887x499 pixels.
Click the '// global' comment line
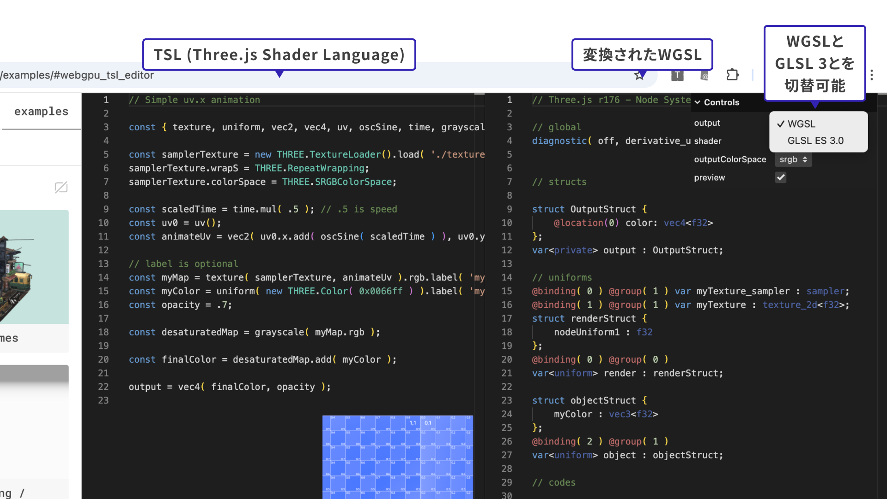pos(556,127)
